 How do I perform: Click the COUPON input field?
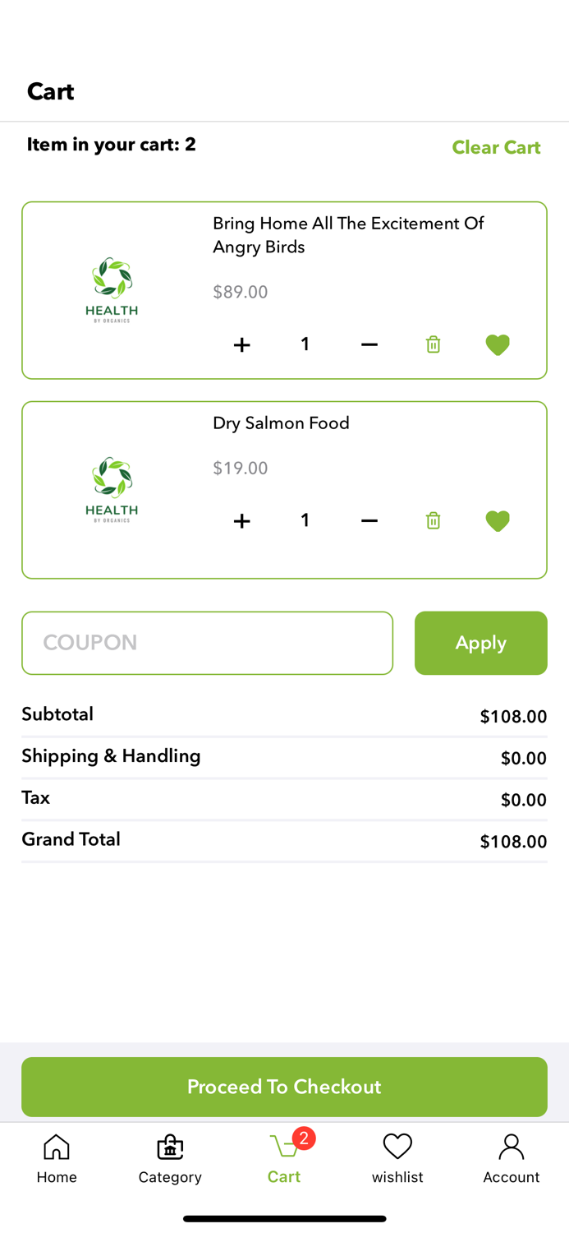click(x=207, y=643)
